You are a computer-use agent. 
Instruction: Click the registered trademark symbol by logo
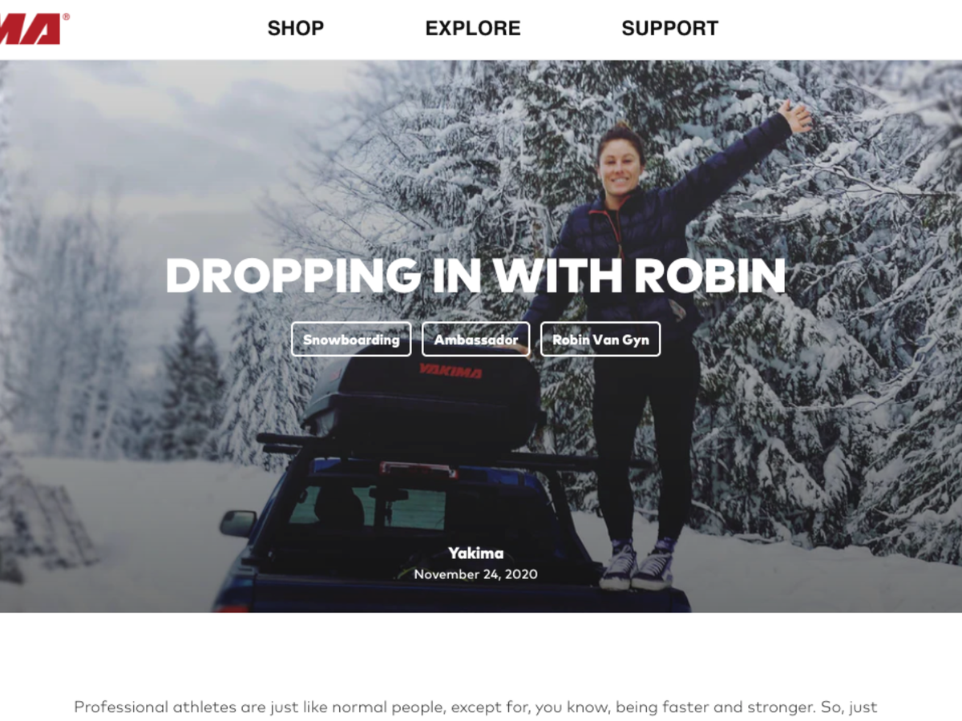[66, 17]
